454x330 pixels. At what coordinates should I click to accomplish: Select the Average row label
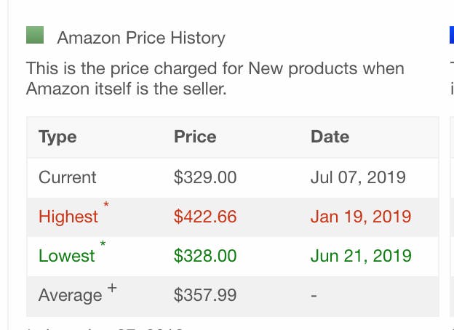click(x=70, y=295)
